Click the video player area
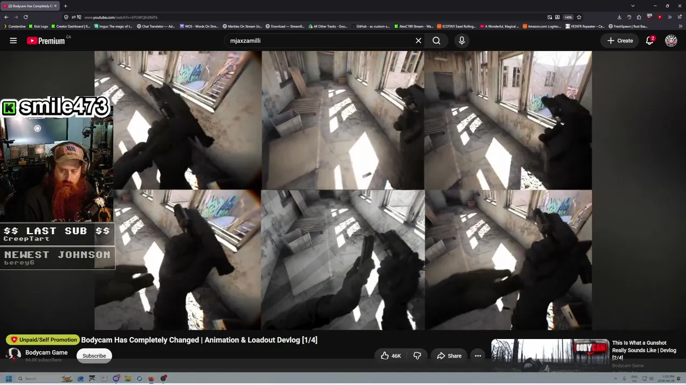686x385 pixels. (x=343, y=190)
